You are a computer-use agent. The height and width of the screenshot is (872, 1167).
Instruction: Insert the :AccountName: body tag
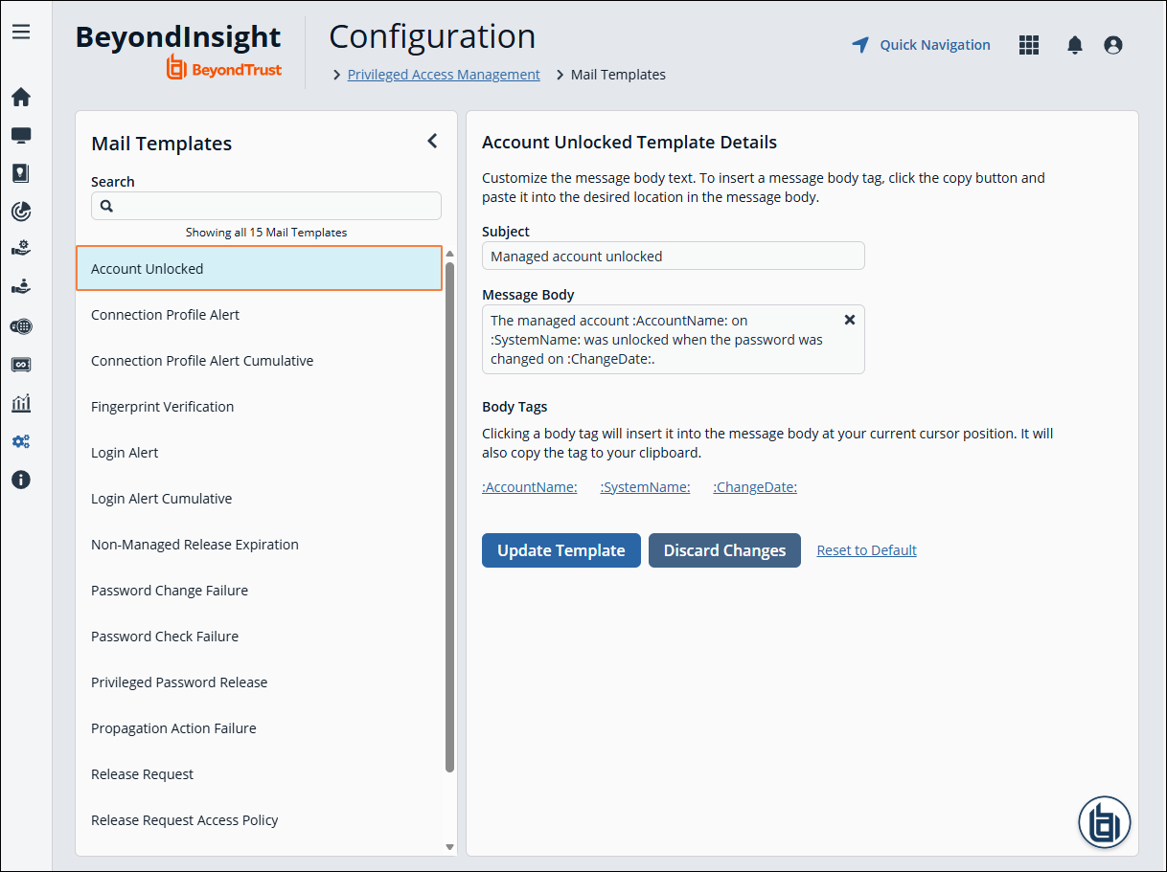point(530,487)
